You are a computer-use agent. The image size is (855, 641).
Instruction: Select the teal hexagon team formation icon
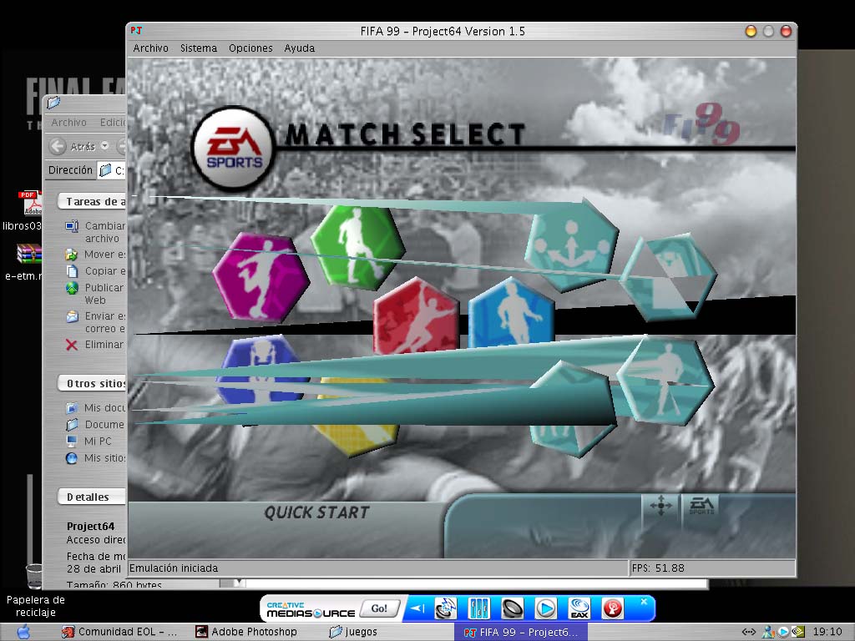tap(571, 245)
